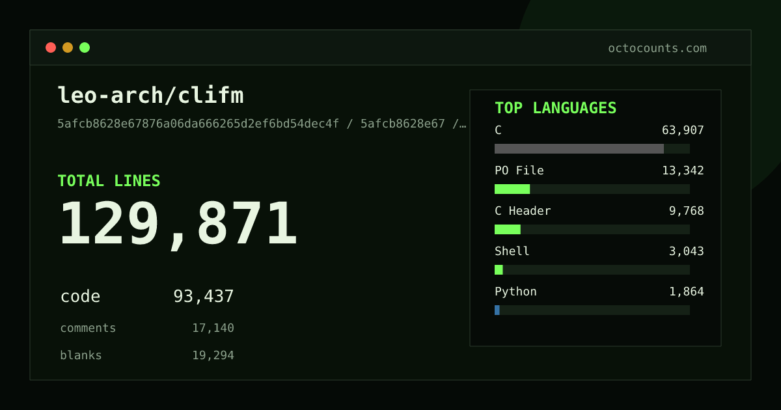Select the 129,871 total lines number

[178, 225]
